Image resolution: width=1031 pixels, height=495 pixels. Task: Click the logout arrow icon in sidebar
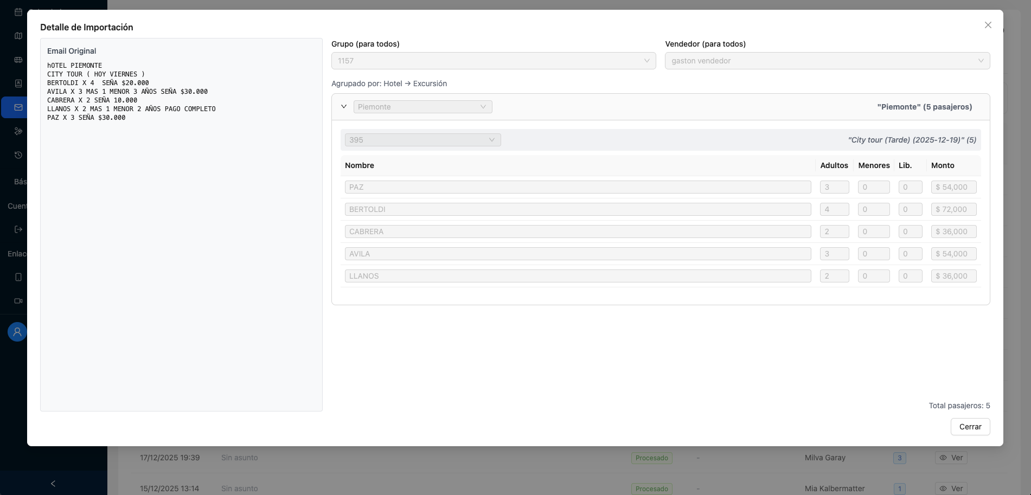18,229
